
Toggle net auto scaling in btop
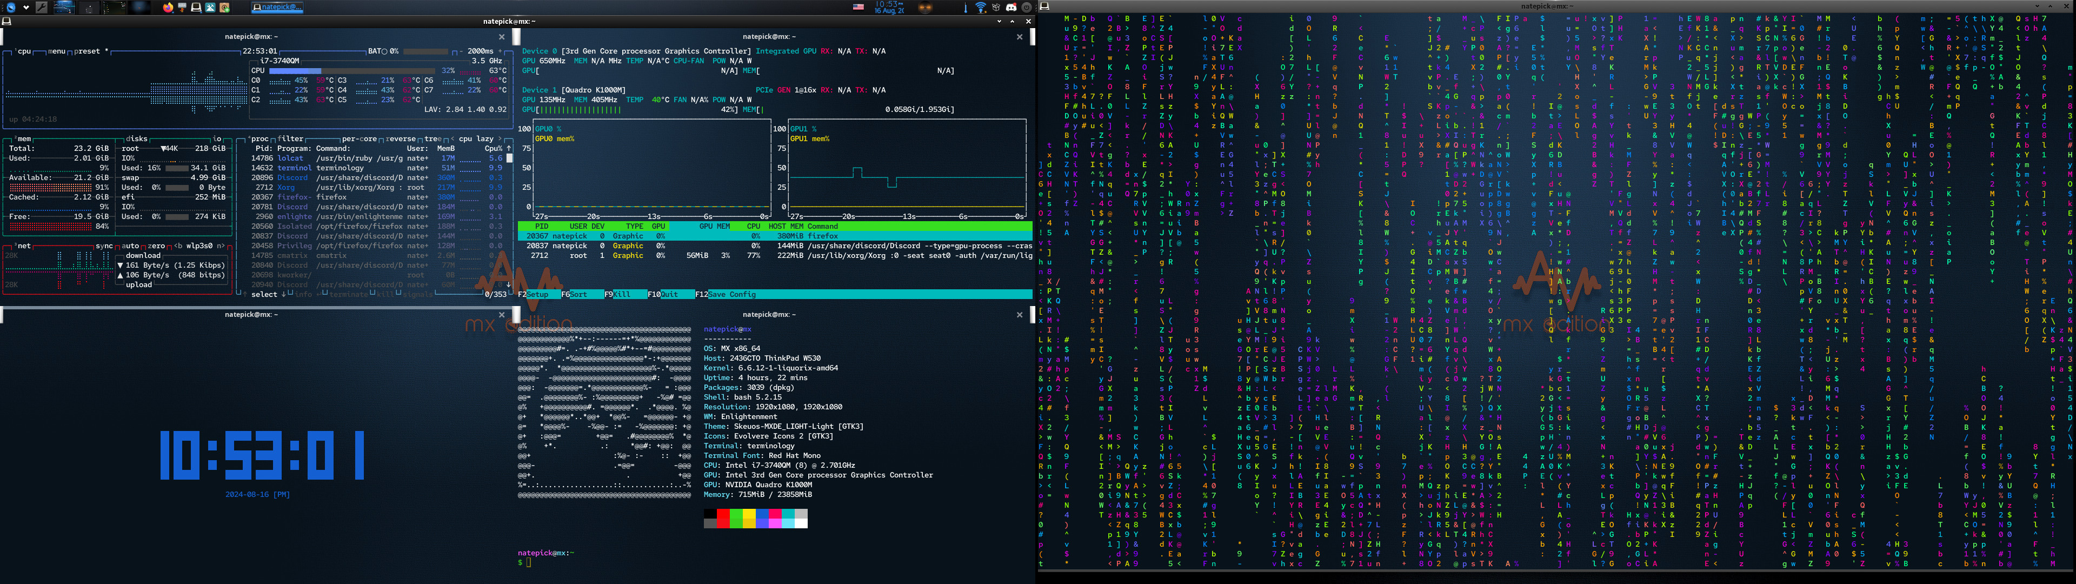click(x=130, y=246)
